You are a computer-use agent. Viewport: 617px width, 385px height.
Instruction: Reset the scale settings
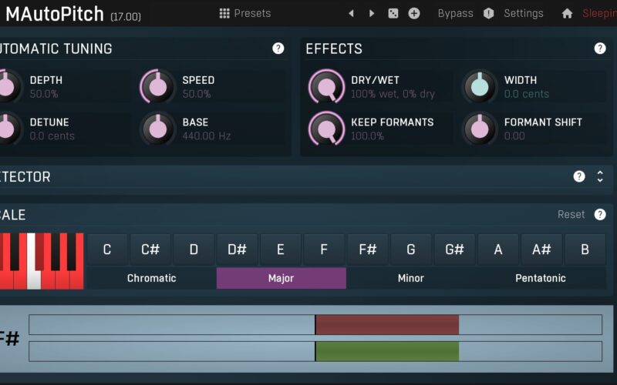pyautogui.click(x=571, y=215)
